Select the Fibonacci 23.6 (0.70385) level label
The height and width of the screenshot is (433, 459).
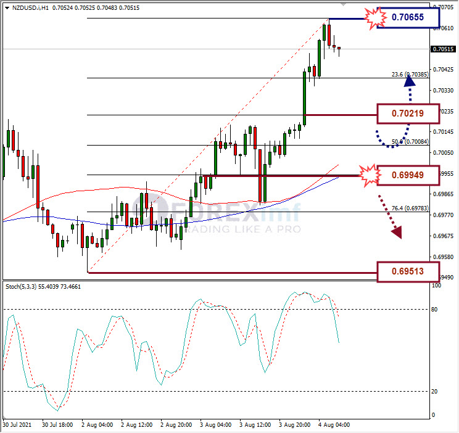coord(410,75)
